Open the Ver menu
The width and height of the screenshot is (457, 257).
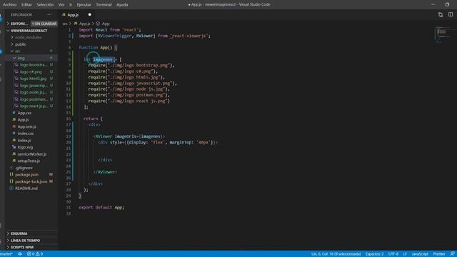(61, 5)
